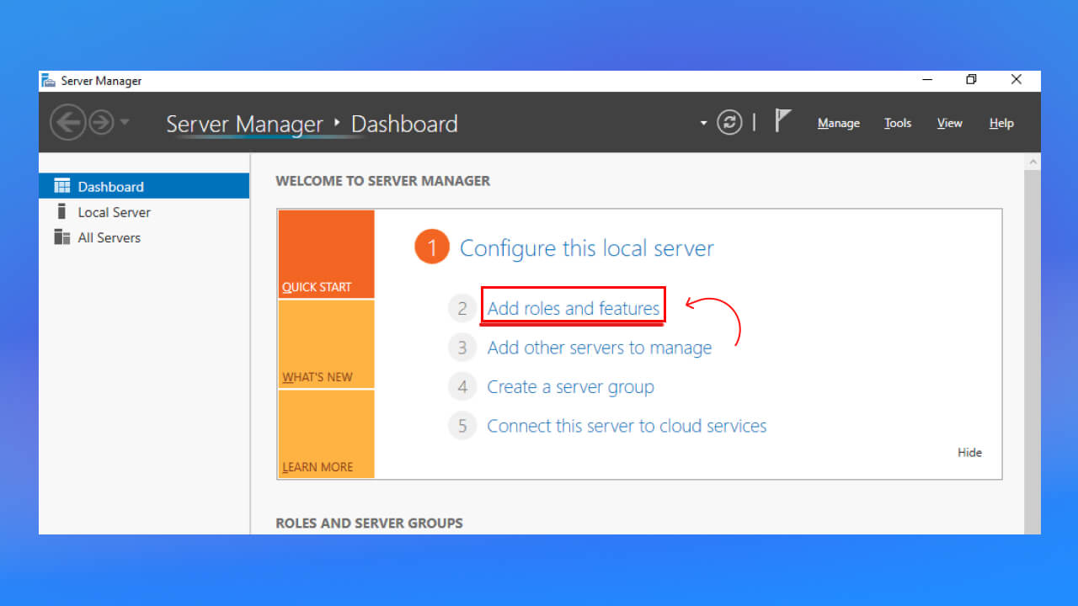
Task: Open the Learn More tile
Action: [326, 434]
